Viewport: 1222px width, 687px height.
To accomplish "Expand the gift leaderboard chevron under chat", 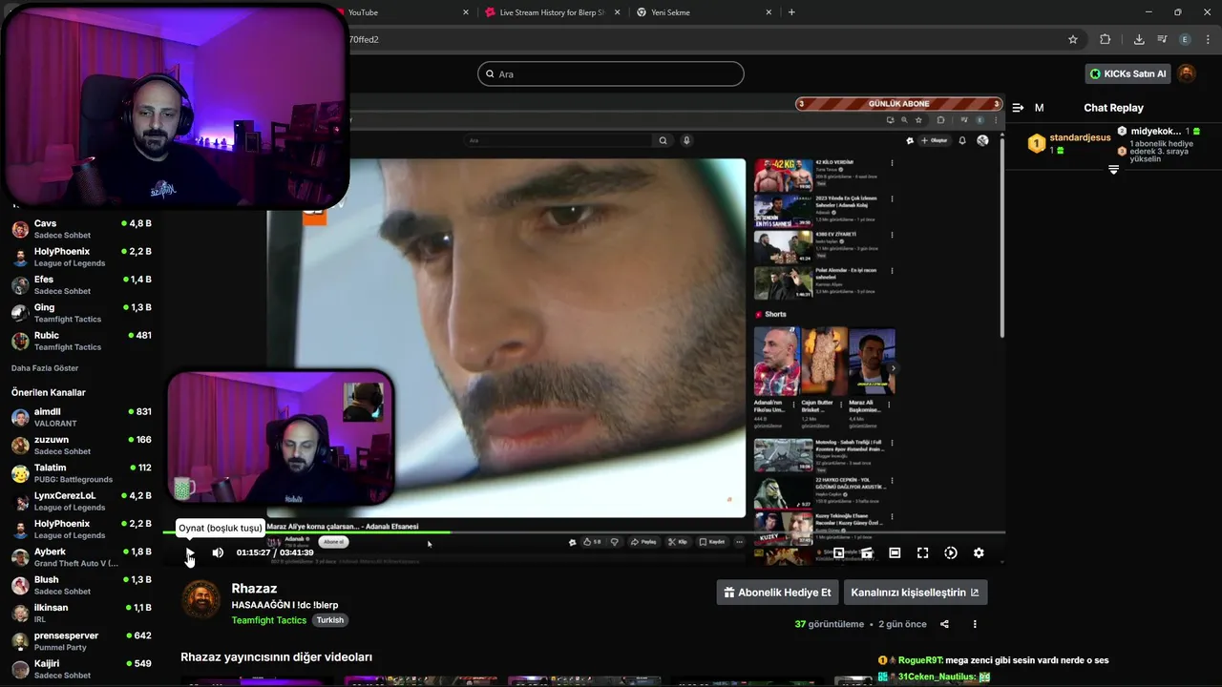I will [x=1113, y=170].
